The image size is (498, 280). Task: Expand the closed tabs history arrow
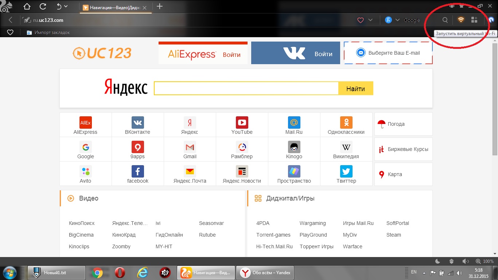(x=66, y=6)
